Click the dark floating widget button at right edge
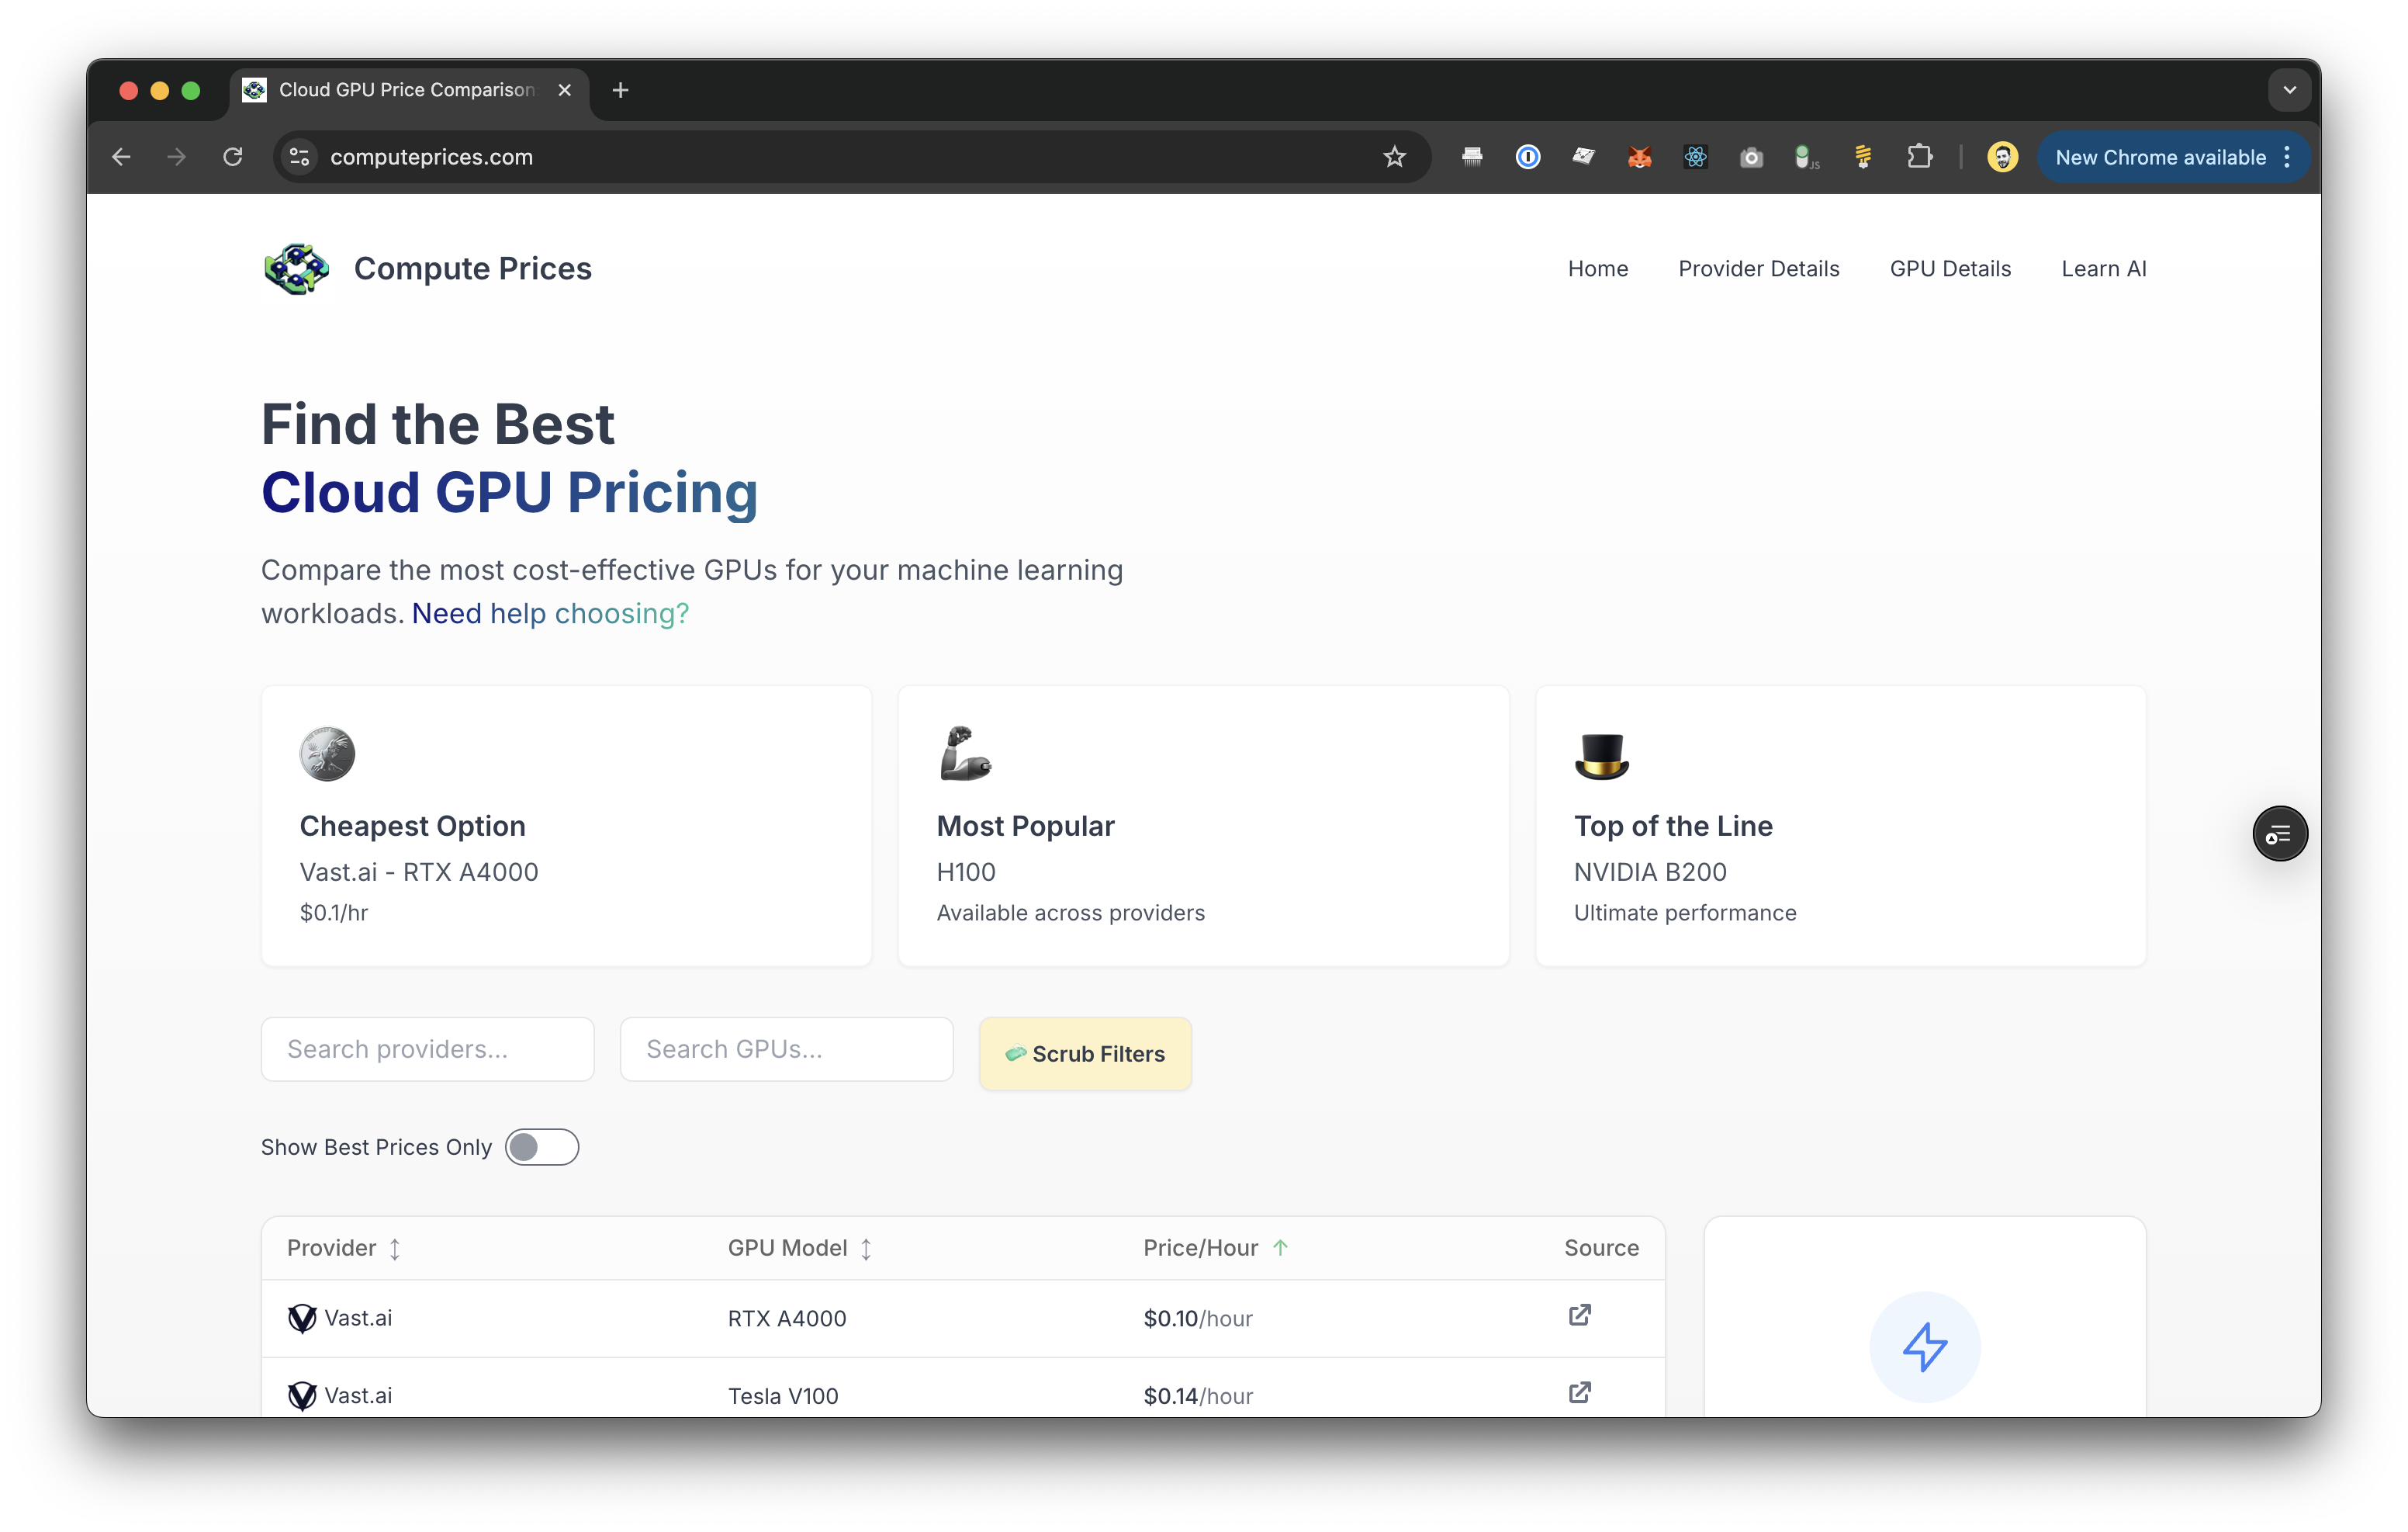Viewport: 2408px width, 1532px height. pyautogui.click(x=2280, y=834)
